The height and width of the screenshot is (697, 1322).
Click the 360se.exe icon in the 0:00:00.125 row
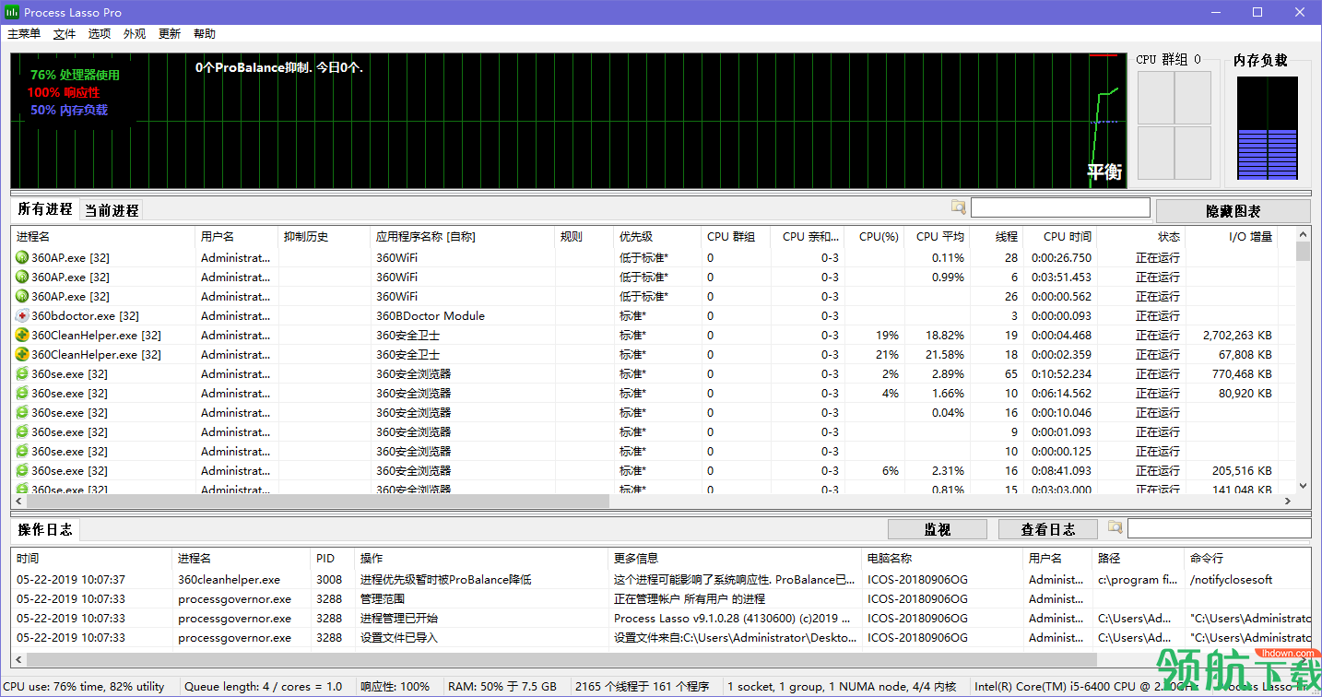coord(22,452)
